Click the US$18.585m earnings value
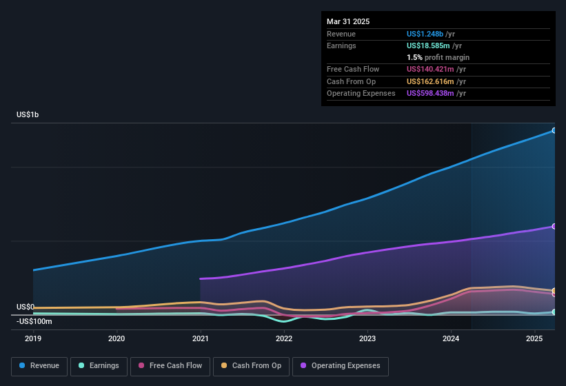The width and height of the screenshot is (566, 386). click(428, 45)
